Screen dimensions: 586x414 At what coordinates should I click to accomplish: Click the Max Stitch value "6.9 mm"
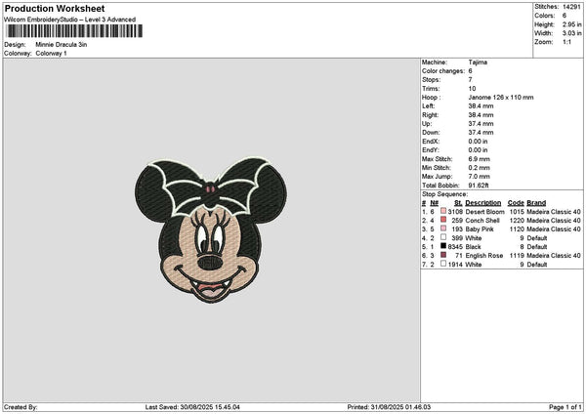click(x=480, y=159)
